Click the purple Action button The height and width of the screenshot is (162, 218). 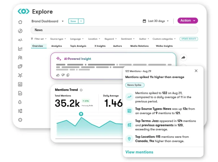188,21
